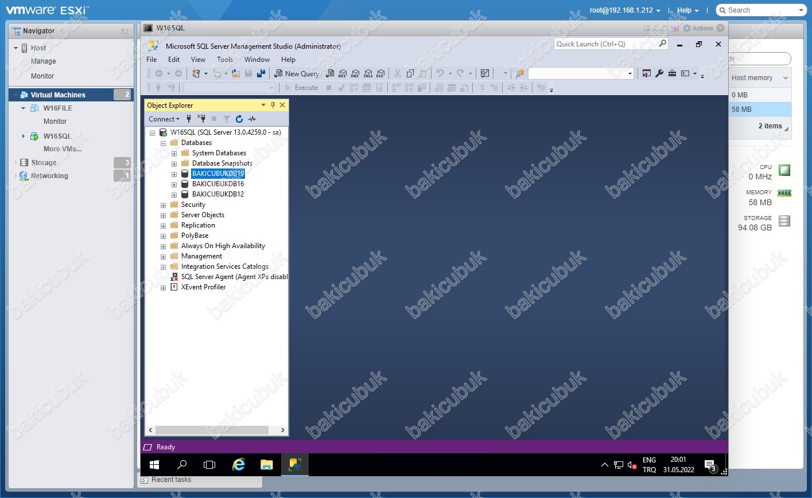812x498 pixels.
Task: Open the New Project dropdown arrow
Action: (x=206, y=73)
